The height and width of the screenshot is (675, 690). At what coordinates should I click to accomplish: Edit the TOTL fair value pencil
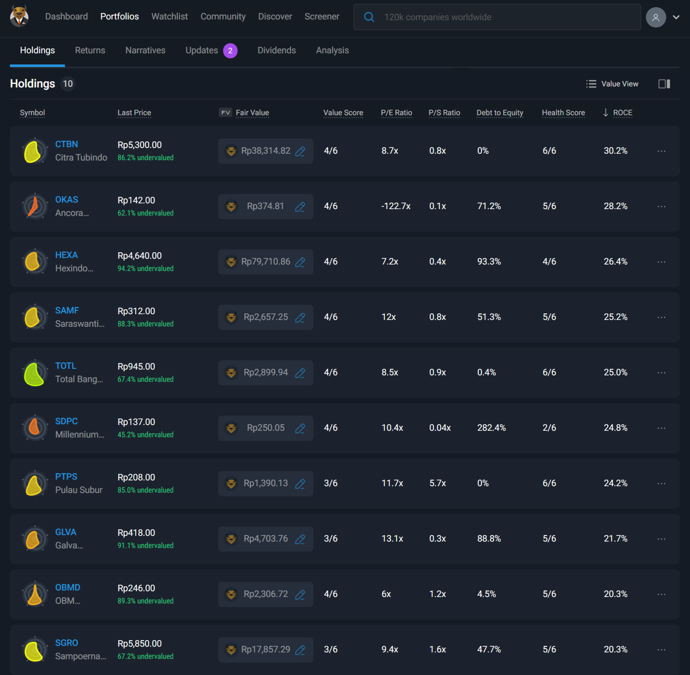click(x=300, y=373)
